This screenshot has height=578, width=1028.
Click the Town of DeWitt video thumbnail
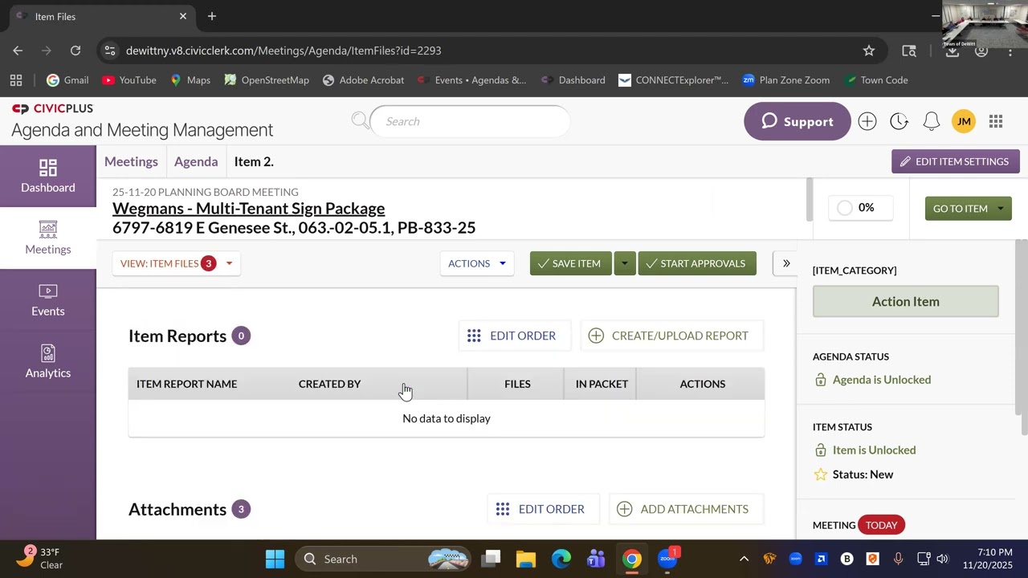click(985, 24)
